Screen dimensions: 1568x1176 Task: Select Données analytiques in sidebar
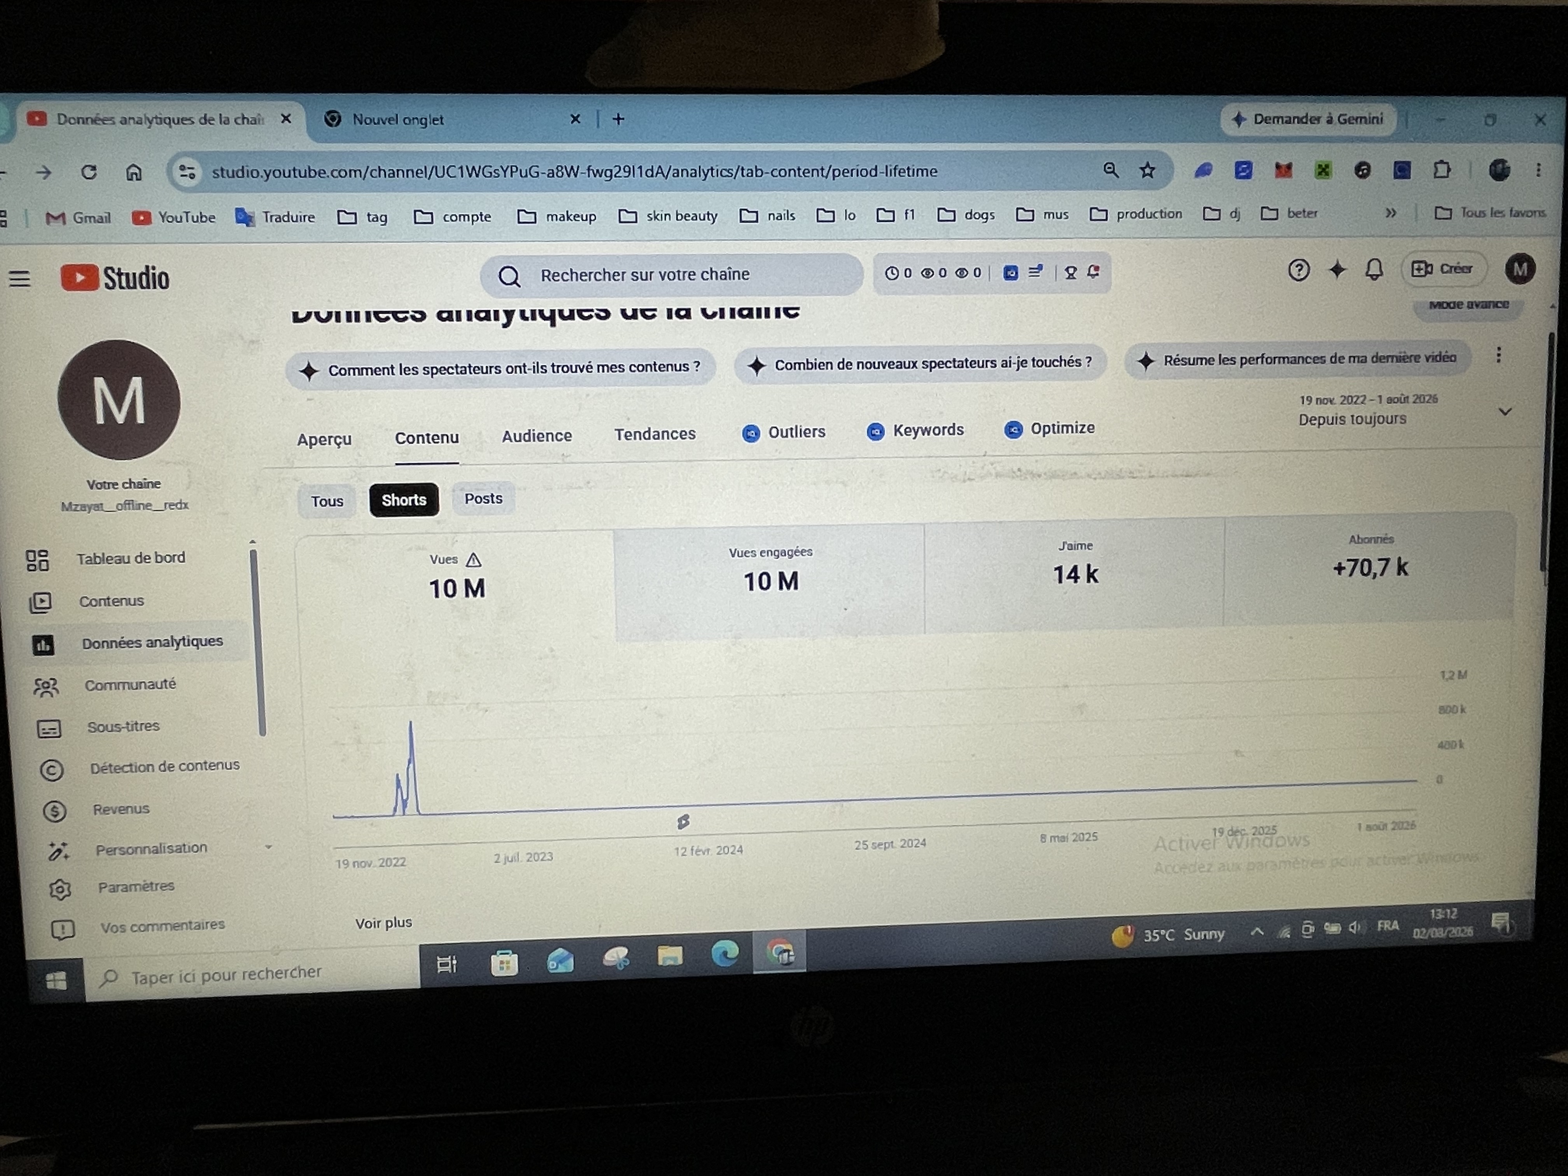click(x=135, y=643)
